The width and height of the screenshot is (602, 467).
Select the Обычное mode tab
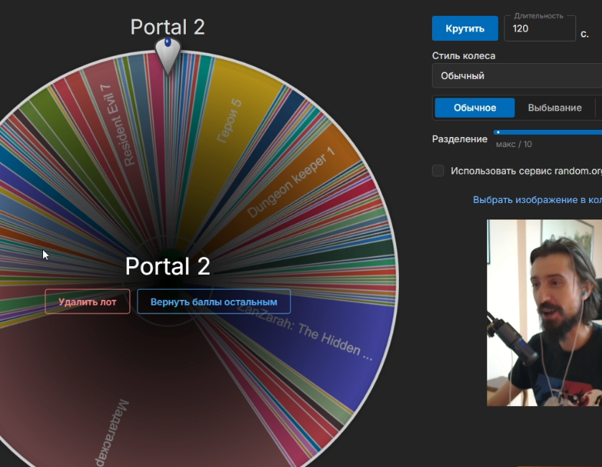pyautogui.click(x=474, y=108)
